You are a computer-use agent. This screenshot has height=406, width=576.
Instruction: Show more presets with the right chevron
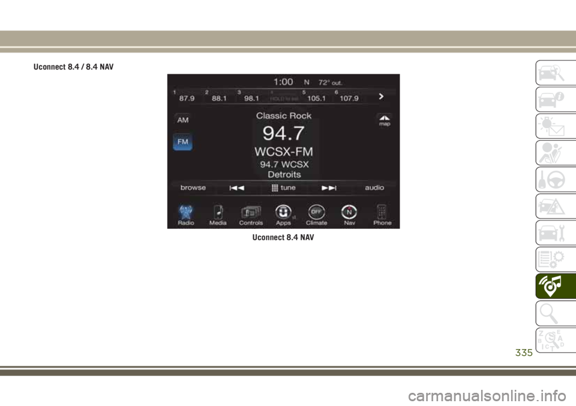pos(382,96)
